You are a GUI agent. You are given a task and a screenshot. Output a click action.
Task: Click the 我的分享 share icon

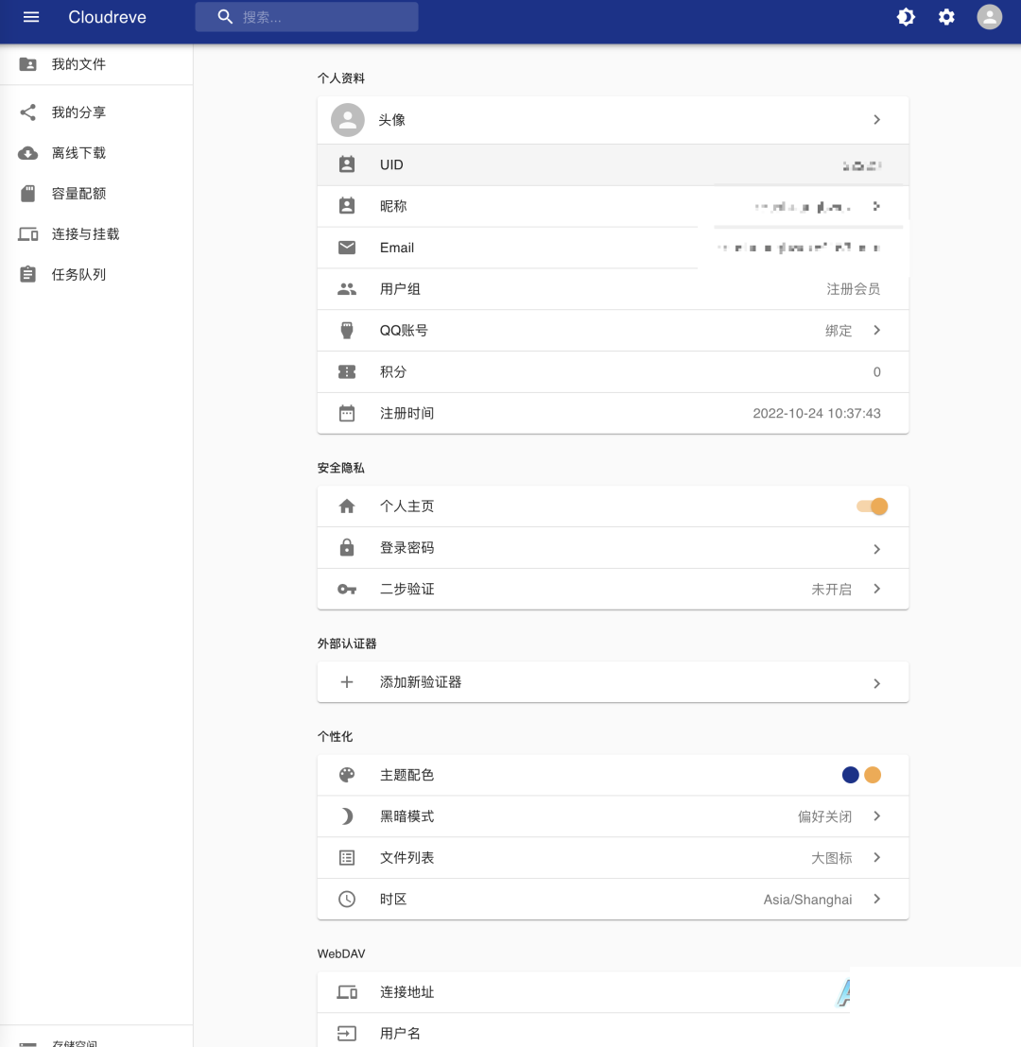click(28, 112)
